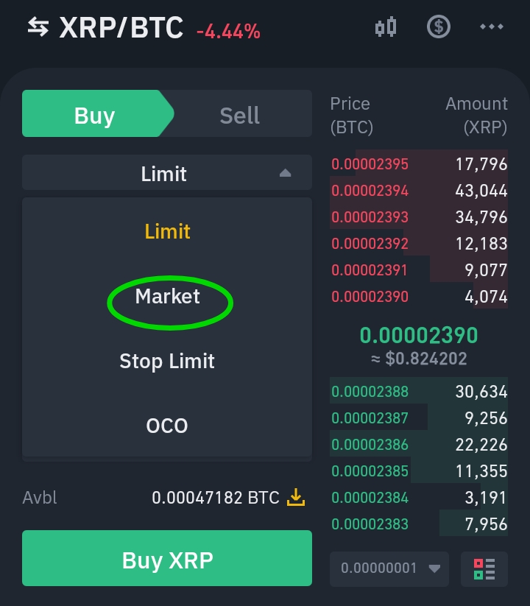
Task: Choose Market from the order type list
Action: pos(168,296)
